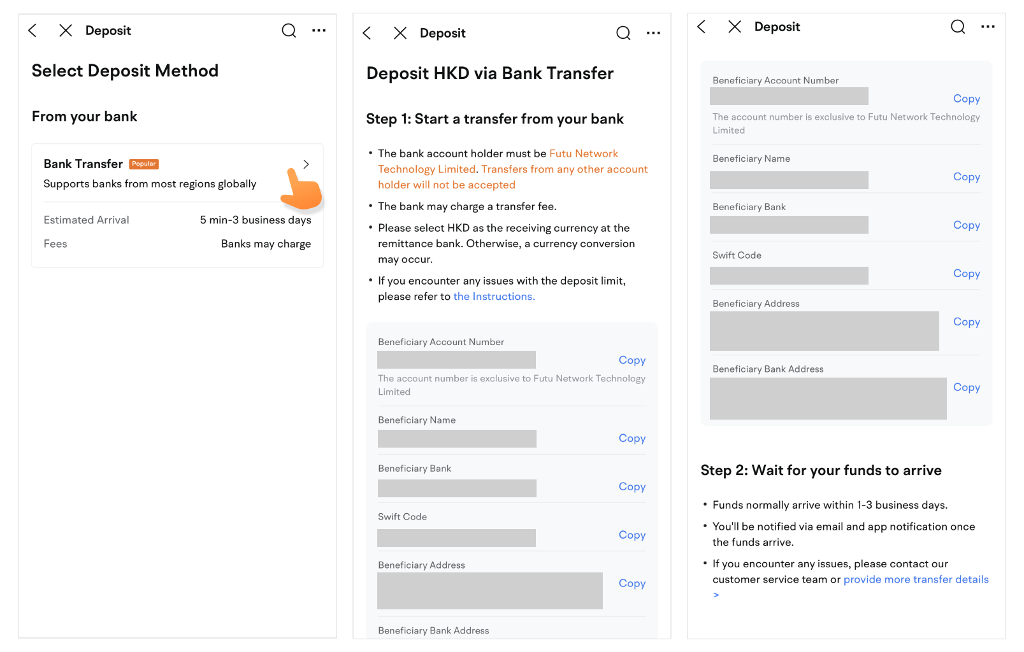Open the Instructions link for deposit limit
Image resolution: width=1024 pixels, height=652 pixels.
tap(494, 297)
